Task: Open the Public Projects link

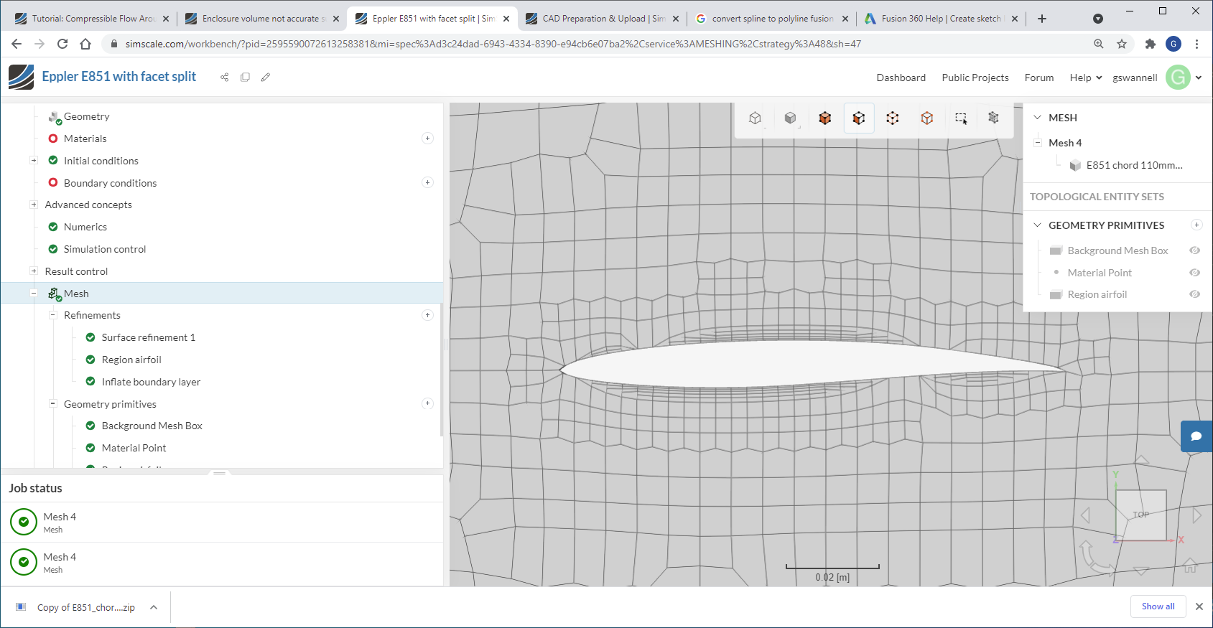Action: (x=975, y=78)
